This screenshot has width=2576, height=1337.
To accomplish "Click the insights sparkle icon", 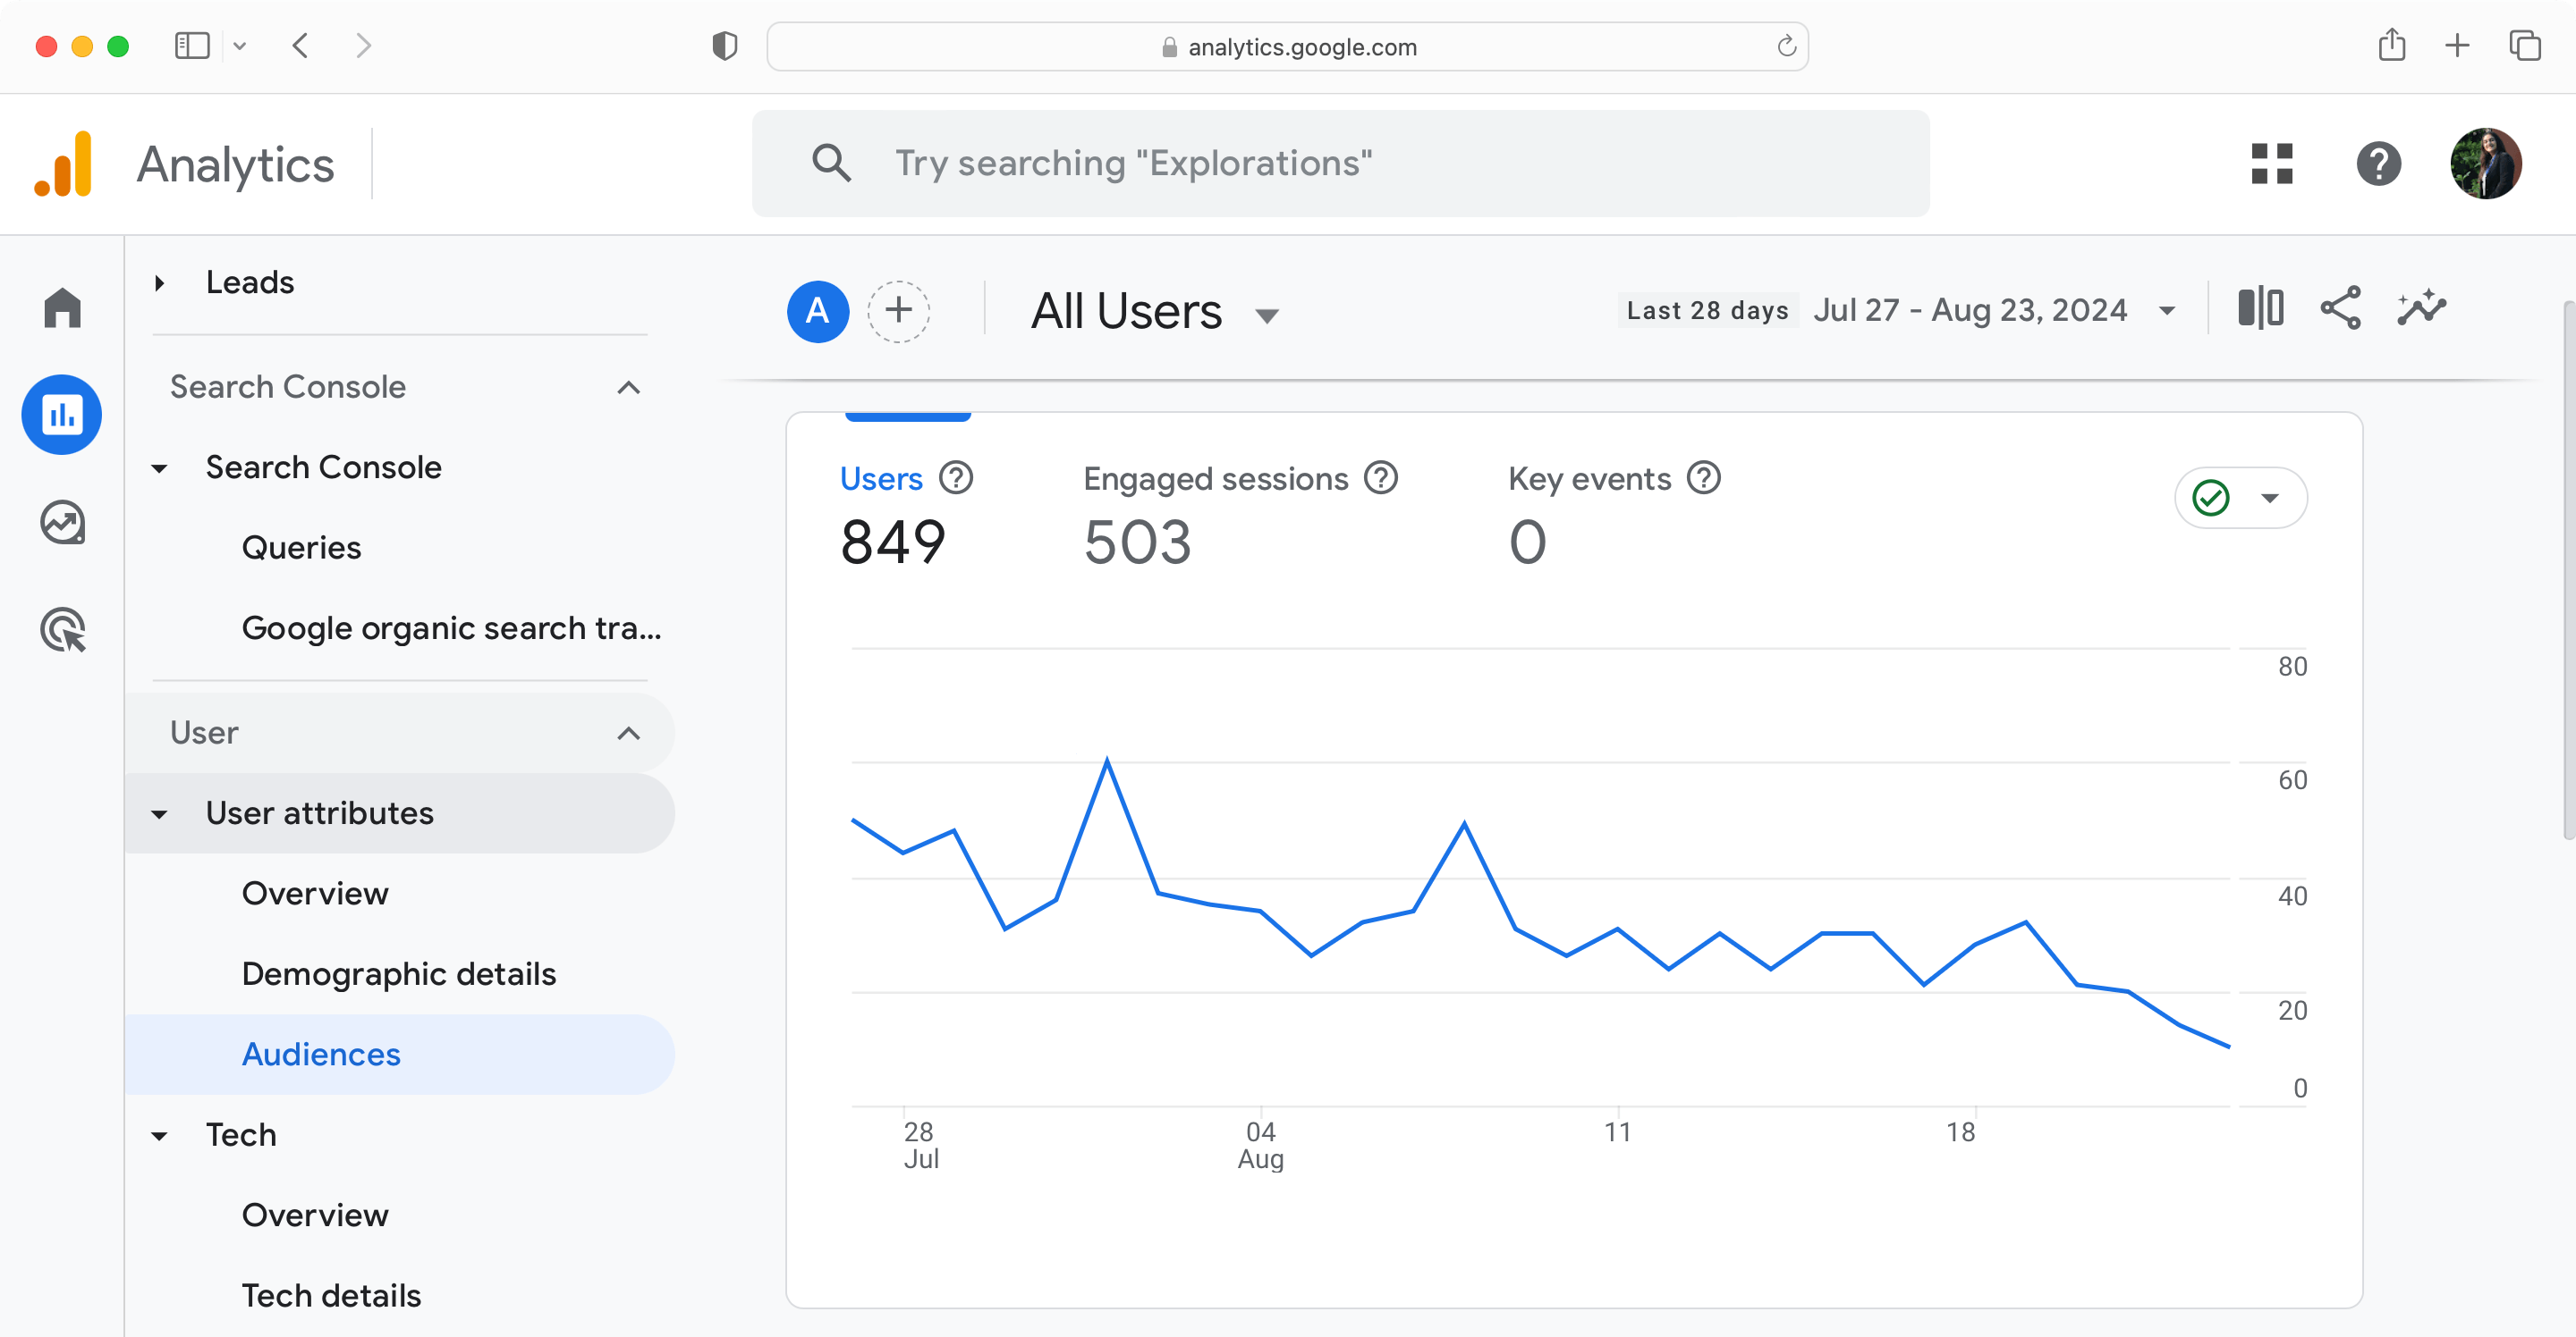I will 2421,308.
